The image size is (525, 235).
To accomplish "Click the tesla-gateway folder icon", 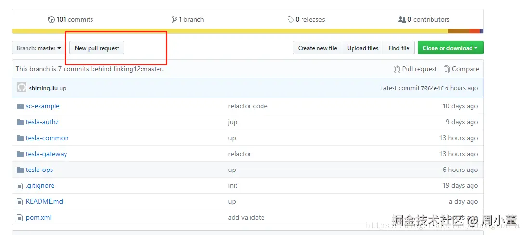I will [x=20, y=154].
